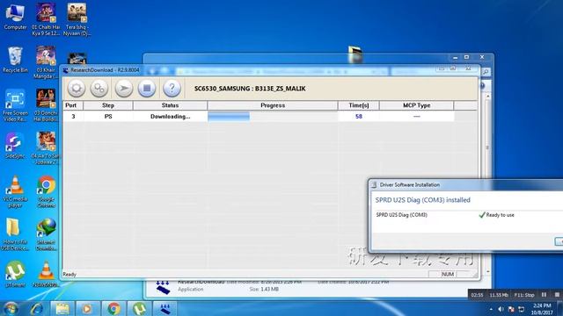Click the taskbar clock showing 2:24 PM
563x316 pixels.
[542, 309]
